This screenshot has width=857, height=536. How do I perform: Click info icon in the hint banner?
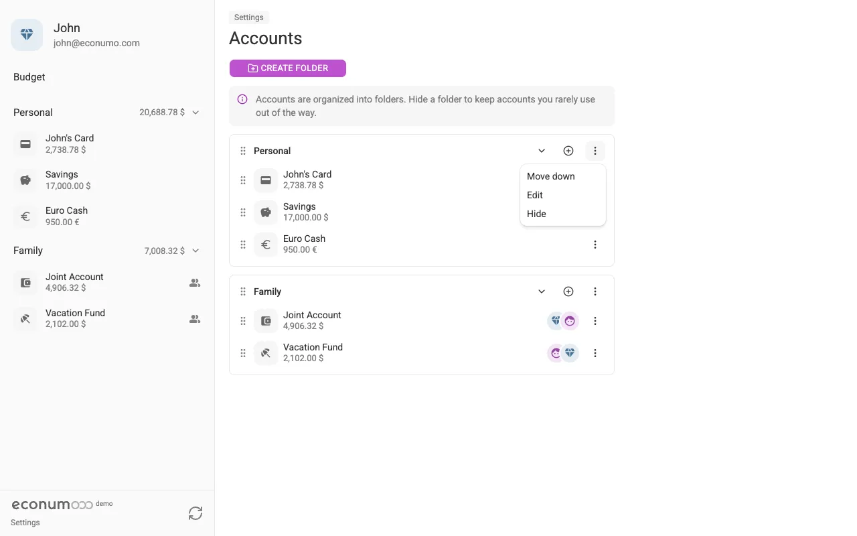pos(242,99)
